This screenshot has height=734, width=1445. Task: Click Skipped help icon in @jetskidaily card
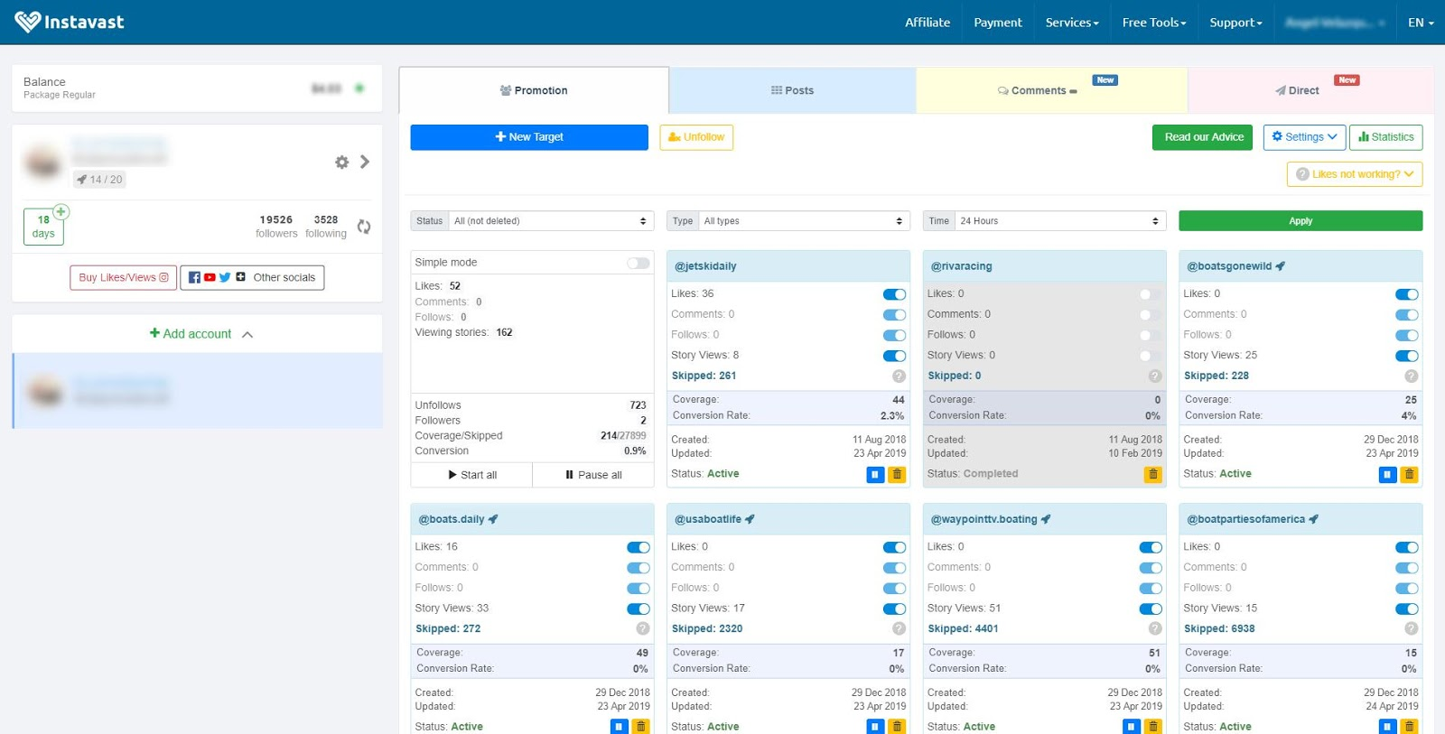[899, 376]
